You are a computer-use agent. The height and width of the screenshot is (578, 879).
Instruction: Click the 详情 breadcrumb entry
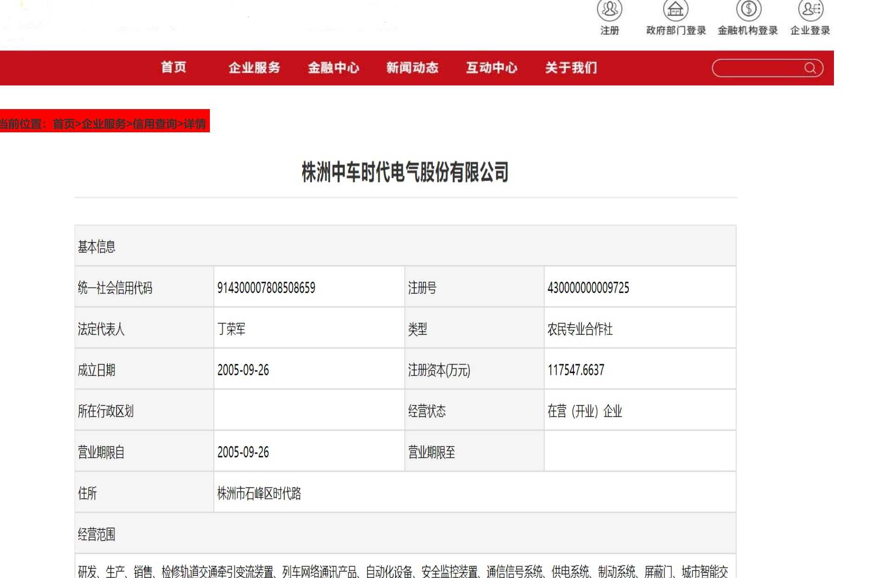(197, 123)
